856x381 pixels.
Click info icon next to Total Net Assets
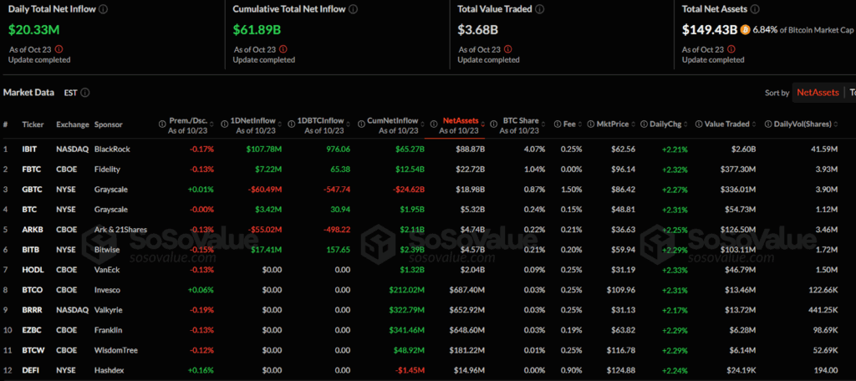pos(755,9)
